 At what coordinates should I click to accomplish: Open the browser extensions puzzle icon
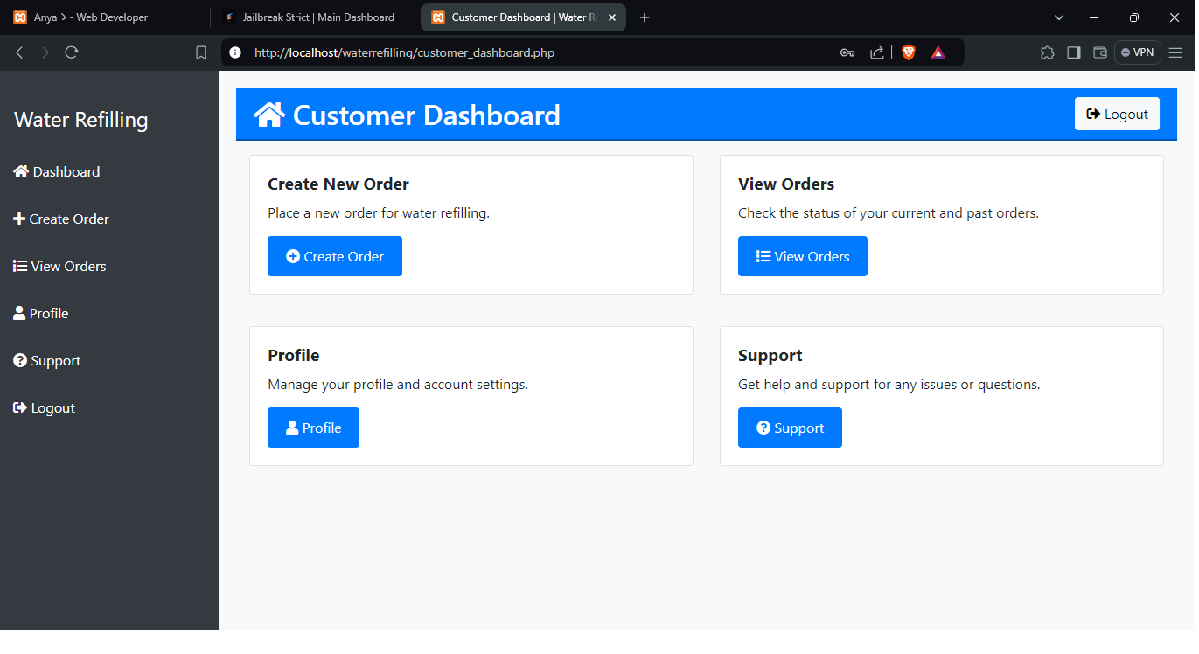click(1047, 52)
